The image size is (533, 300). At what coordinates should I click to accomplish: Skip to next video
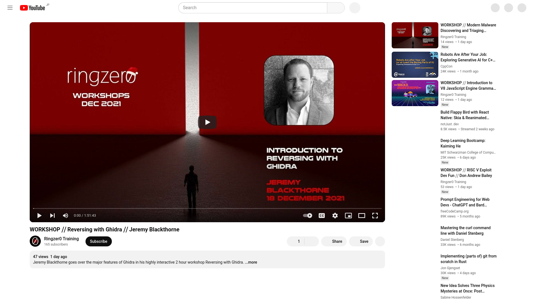[x=52, y=216]
